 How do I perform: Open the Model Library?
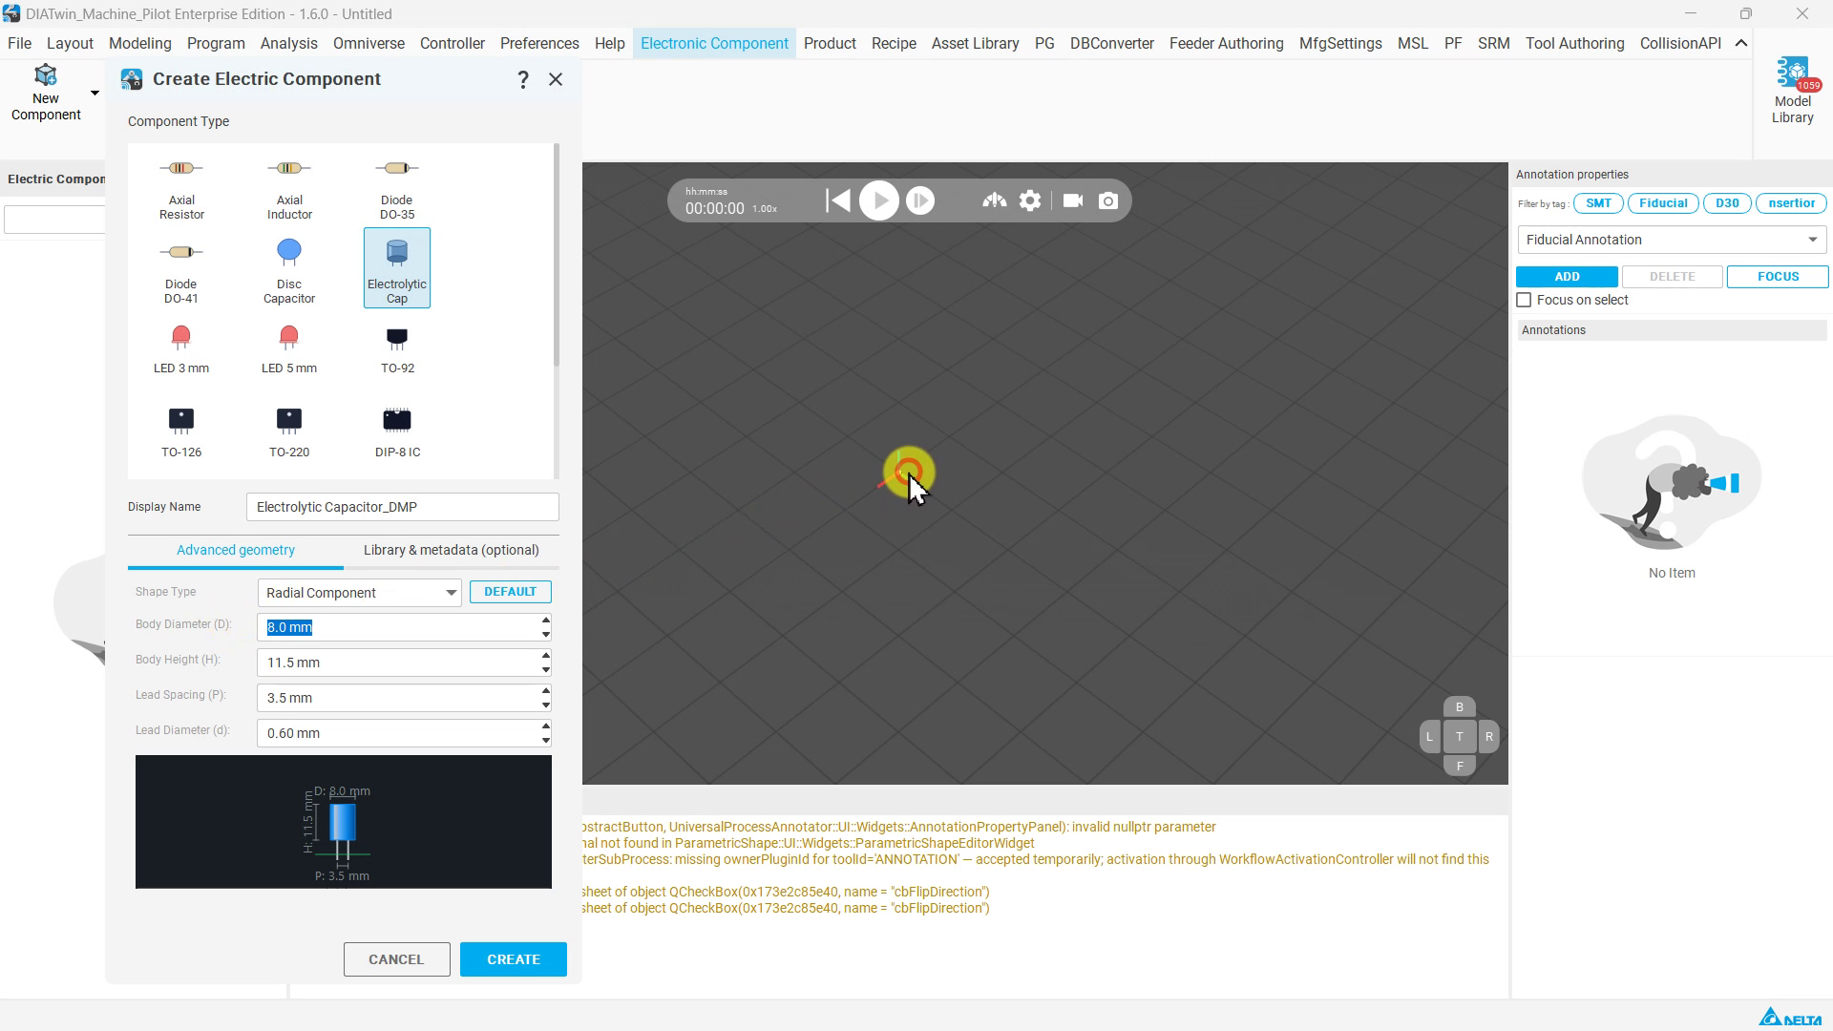click(1792, 93)
